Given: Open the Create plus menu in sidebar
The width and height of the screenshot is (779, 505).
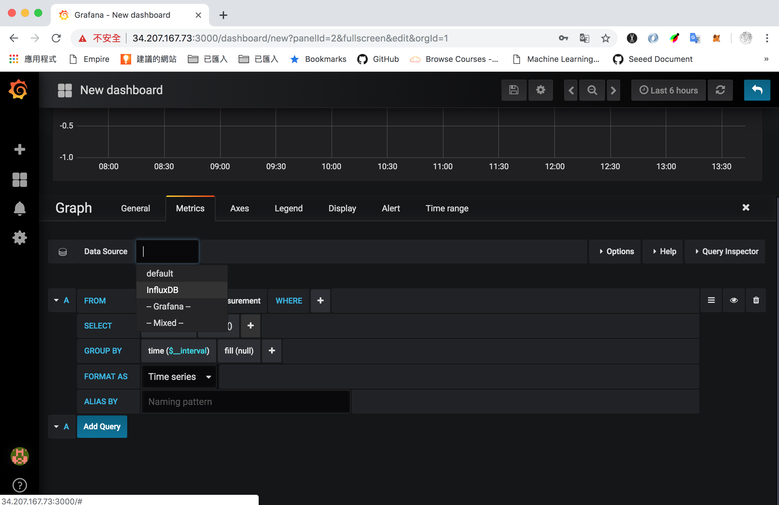Looking at the screenshot, I should (19, 149).
